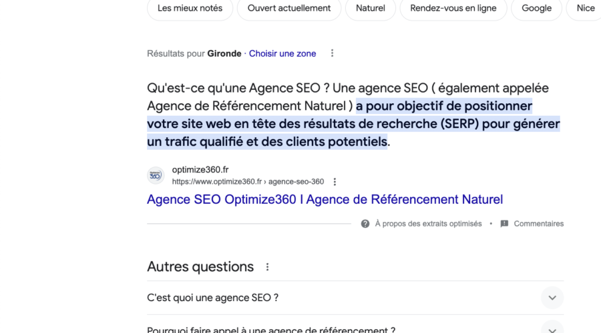Open three-dot menu next to Autres questions
The height and width of the screenshot is (333, 601).
(268, 267)
